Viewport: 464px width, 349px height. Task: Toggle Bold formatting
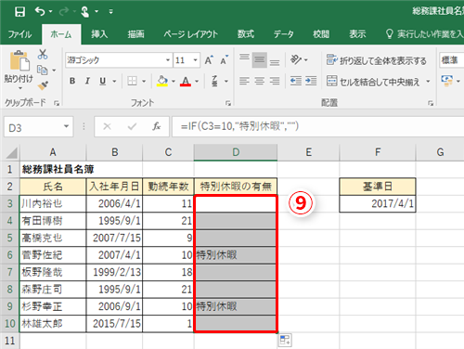point(72,81)
